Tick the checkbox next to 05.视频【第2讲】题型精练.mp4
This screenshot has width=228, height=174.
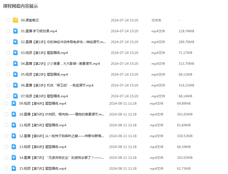(8, 75)
